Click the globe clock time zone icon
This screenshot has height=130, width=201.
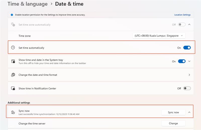[x=13, y=25]
